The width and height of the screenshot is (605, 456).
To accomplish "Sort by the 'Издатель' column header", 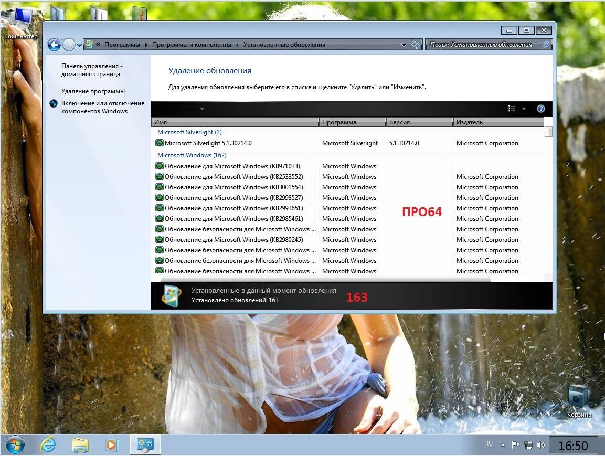I will click(x=498, y=122).
